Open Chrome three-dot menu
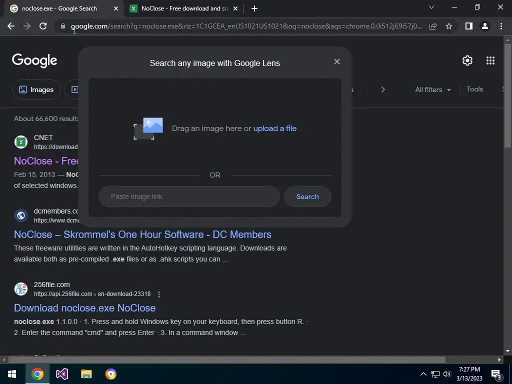The width and height of the screenshot is (512, 384). [x=501, y=26]
